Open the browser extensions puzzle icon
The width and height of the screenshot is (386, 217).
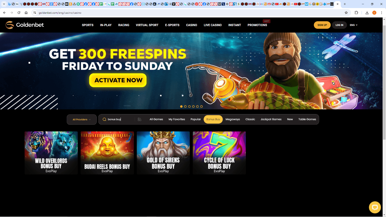pyautogui.click(x=356, y=13)
